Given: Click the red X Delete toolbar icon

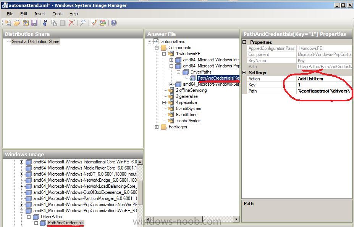Looking at the screenshot, I should tap(71, 23).
